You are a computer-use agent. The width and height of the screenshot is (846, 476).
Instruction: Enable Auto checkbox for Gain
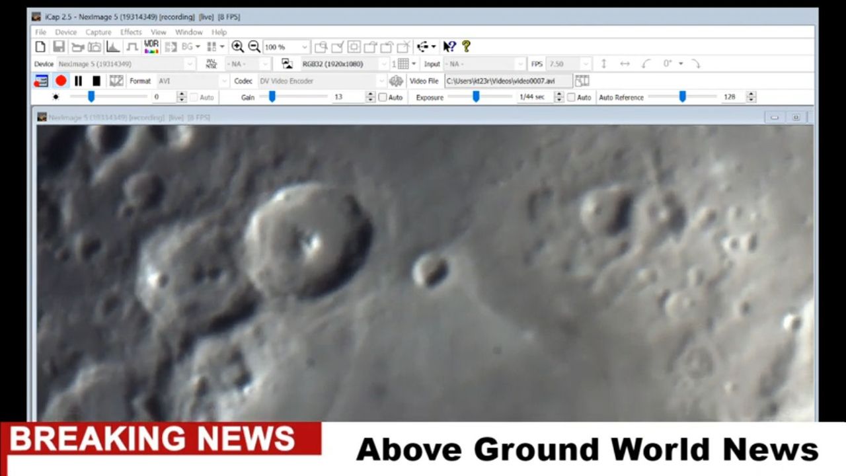(x=383, y=97)
